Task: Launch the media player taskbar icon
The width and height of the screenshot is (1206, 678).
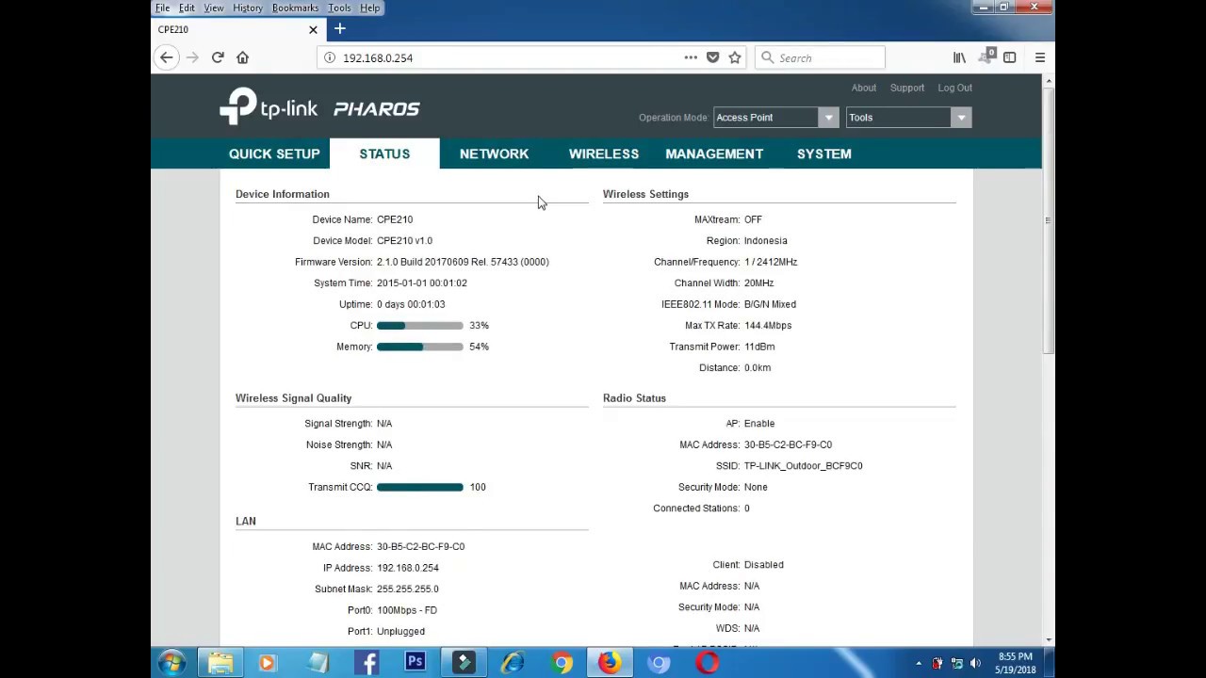Action: click(x=267, y=663)
